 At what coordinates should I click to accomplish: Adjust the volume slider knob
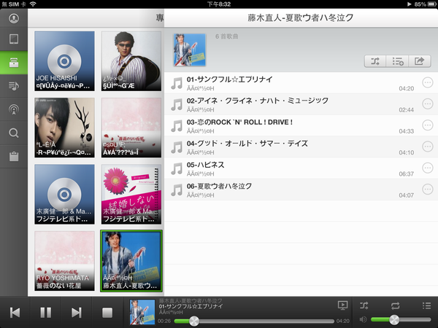(394, 320)
